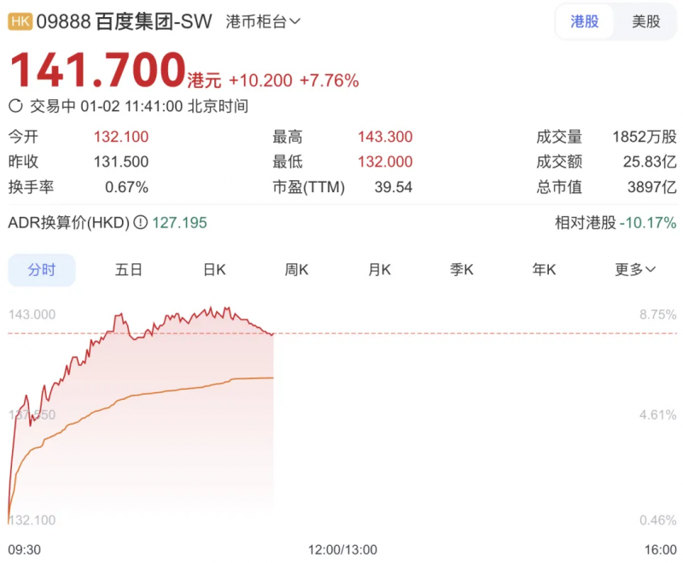Click the HK market badge
683x563 pixels.
click(18, 21)
